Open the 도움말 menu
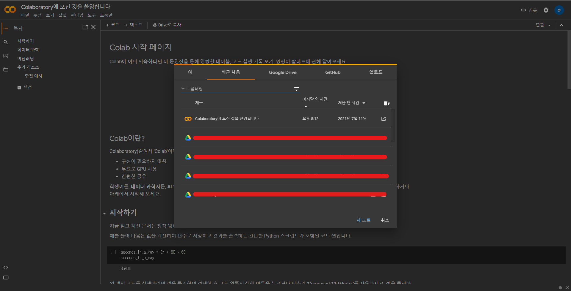The width and height of the screenshot is (571, 291). point(106,15)
